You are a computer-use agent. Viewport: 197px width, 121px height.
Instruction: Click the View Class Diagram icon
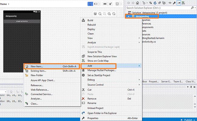click(x=183, y=3)
